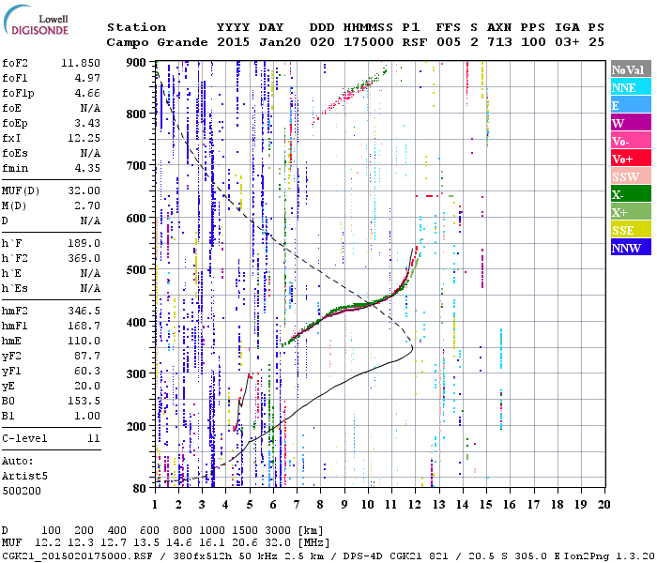The height and width of the screenshot is (563, 657).
Task: Click the 500200 version number
Action: pos(22,491)
